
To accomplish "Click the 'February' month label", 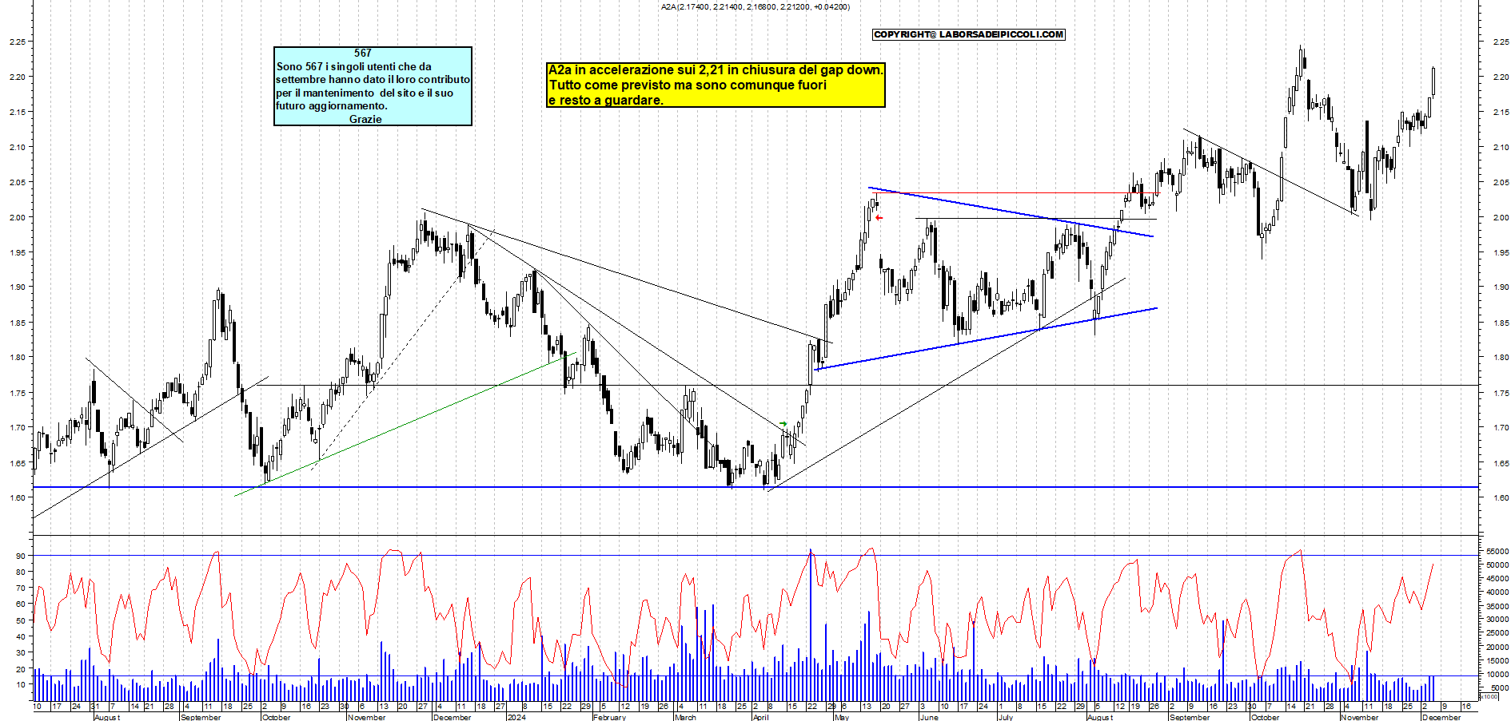I will (x=609, y=717).
